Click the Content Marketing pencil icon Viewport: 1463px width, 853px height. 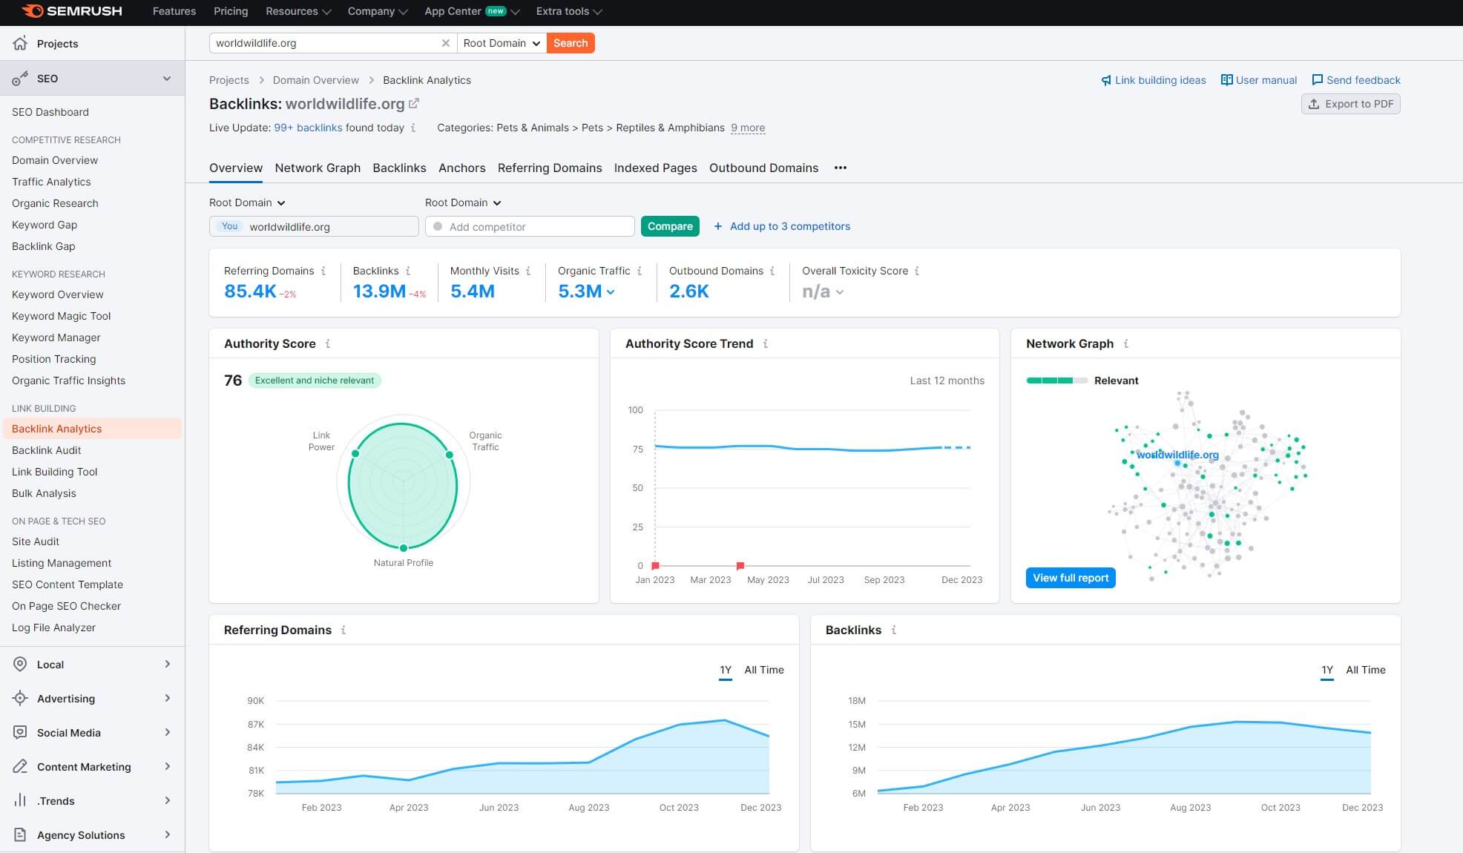click(20, 766)
